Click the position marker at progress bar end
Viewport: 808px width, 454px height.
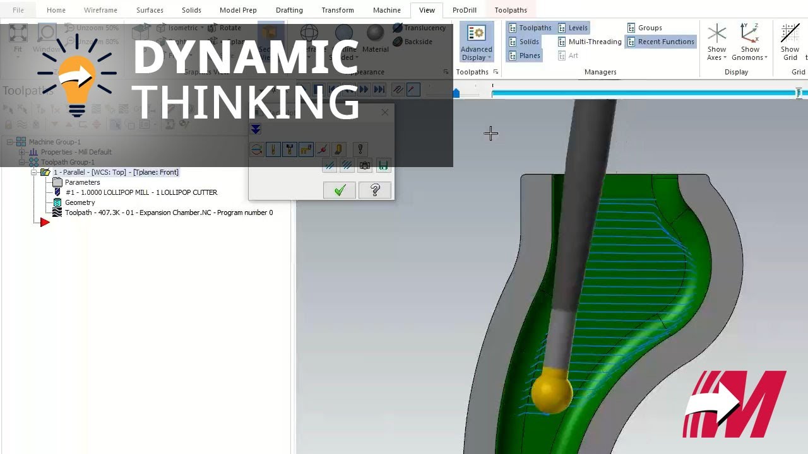click(x=799, y=93)
